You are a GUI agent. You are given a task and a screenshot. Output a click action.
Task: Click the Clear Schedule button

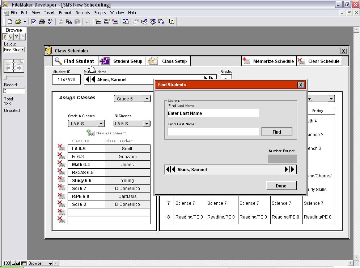319,61
